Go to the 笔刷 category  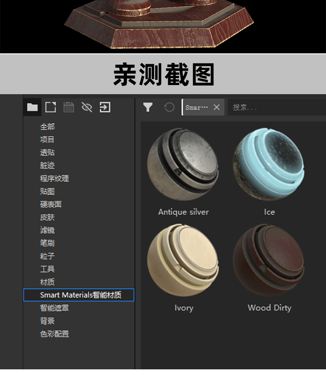(x=47, y=243)
